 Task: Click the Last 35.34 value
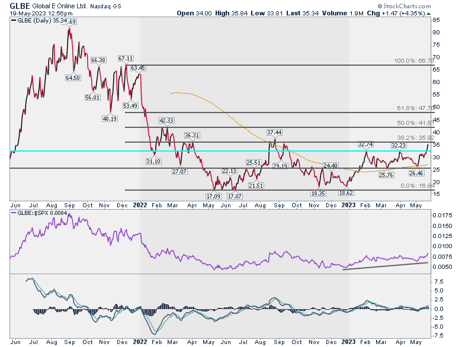click(x=302, y=13)
